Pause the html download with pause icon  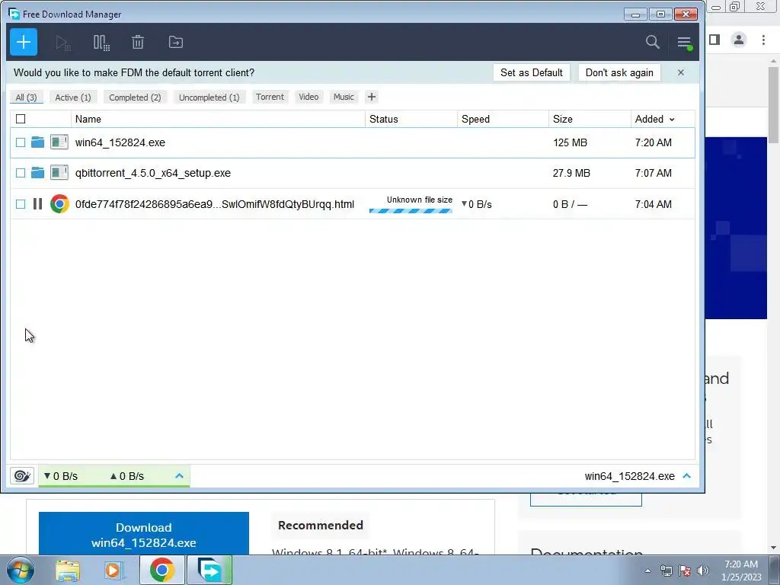pyautogui.click(x=37, y=204)
